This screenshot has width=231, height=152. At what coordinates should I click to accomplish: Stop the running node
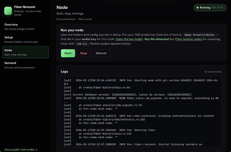tap(84, 53)
